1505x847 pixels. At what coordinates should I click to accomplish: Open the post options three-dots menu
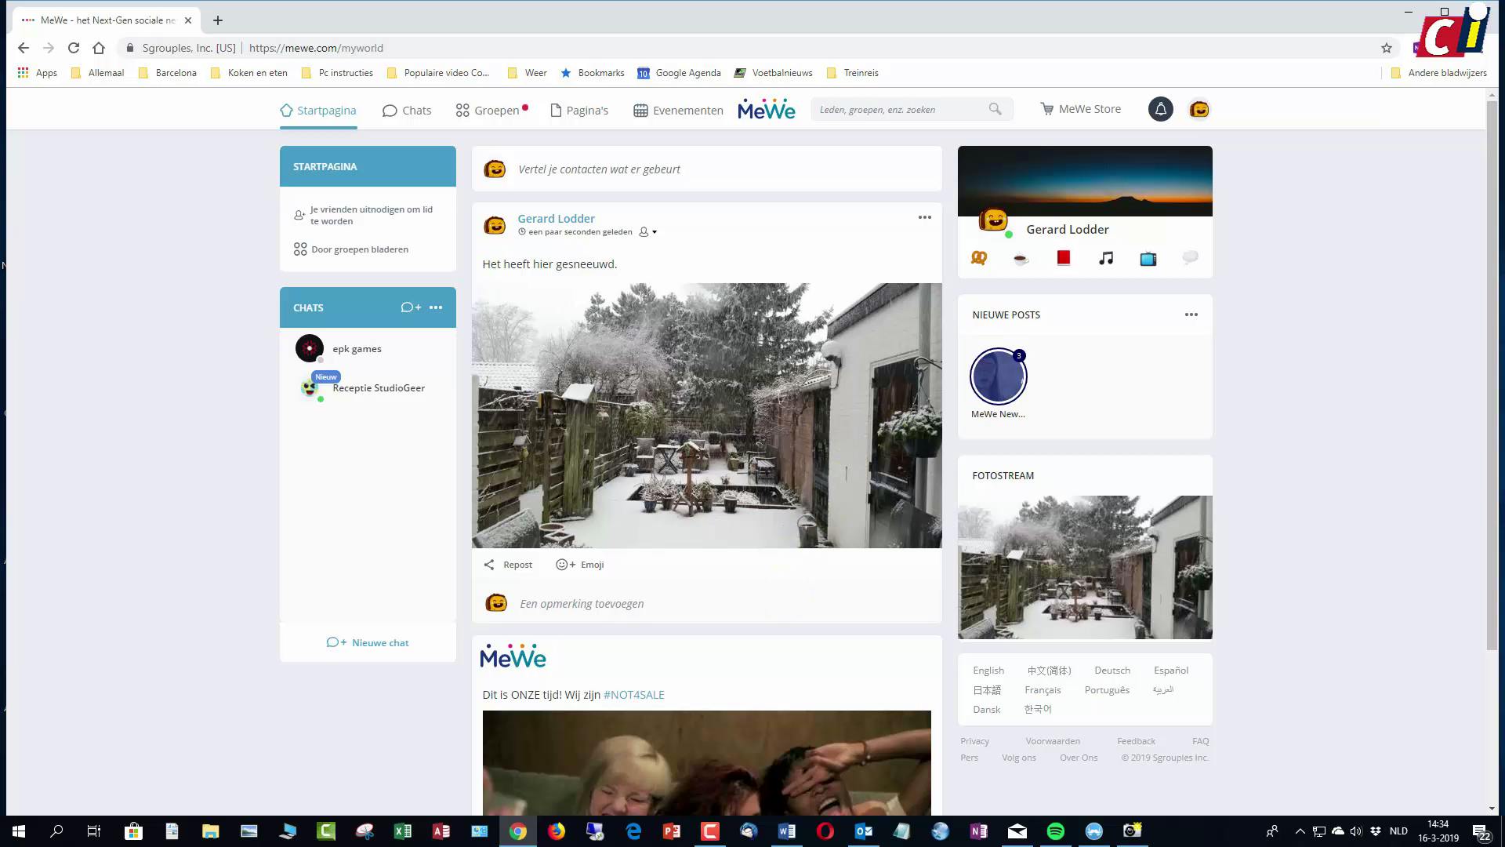924,217
